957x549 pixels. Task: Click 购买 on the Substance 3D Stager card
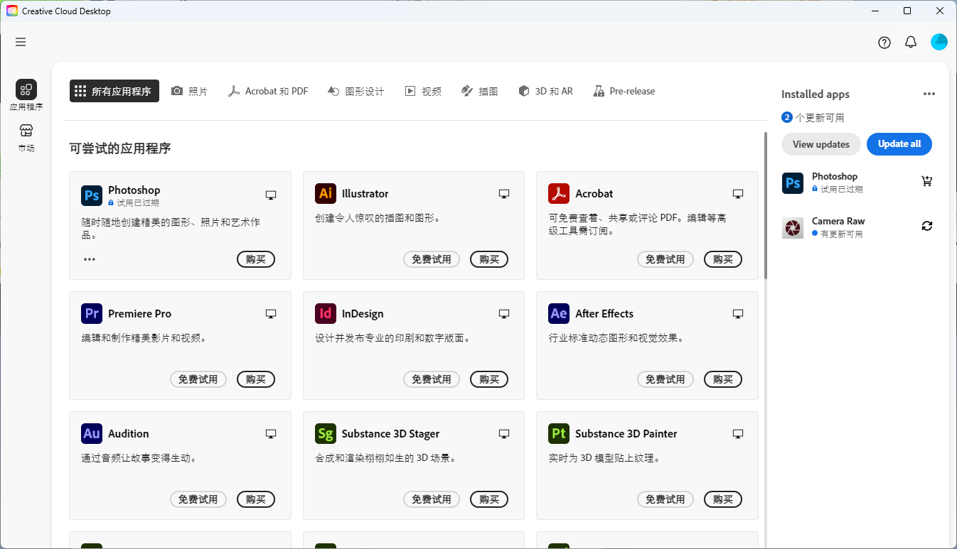(x=489, y=499)
